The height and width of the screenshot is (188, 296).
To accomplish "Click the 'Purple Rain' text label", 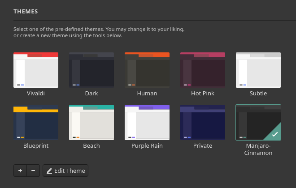I will click(x=147, y=145).
